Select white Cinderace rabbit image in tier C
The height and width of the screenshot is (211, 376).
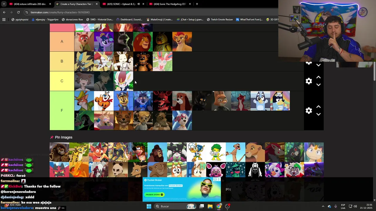click(x=123, y=81)
